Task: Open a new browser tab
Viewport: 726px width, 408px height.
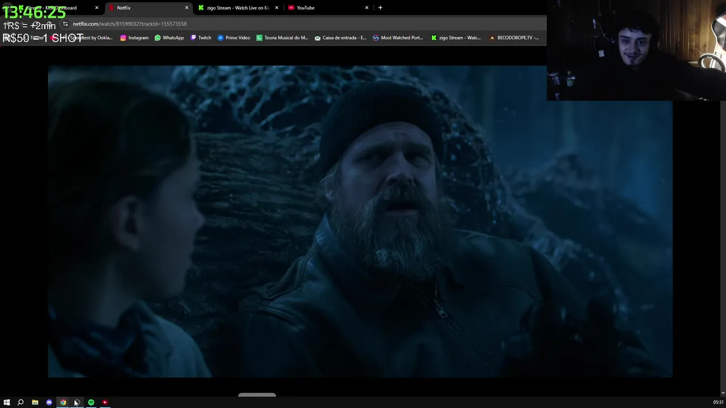Action: pyautogui.click(x=380, y=8)
